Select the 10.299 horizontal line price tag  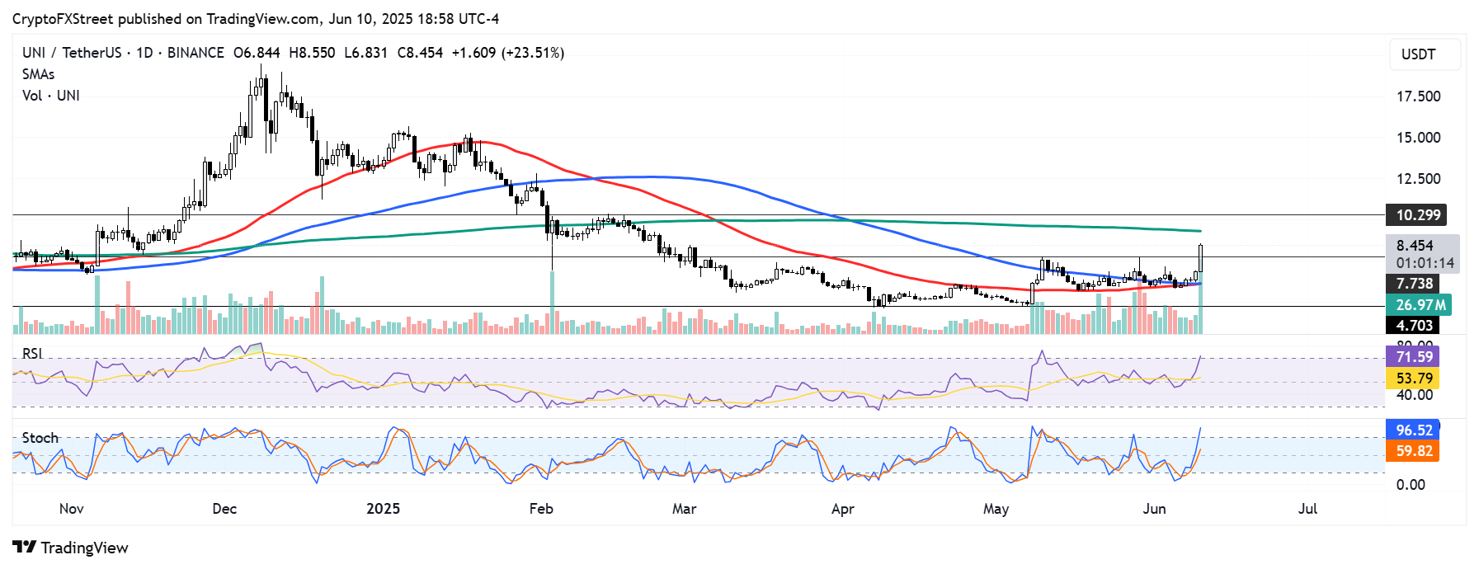1417,215
